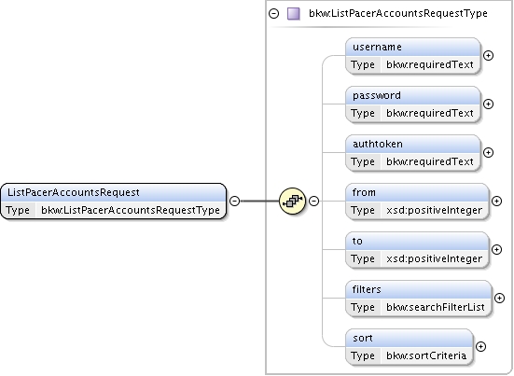Click the bkw:sortCriteria type label

[426, 355]
